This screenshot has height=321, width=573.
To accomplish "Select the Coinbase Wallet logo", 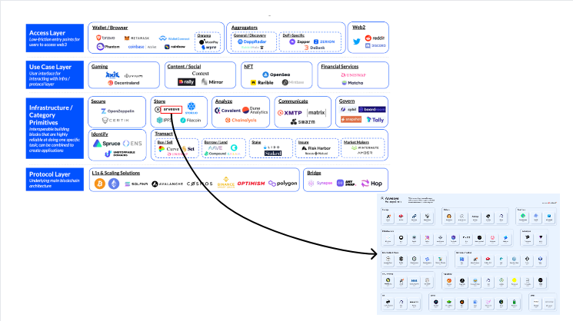I will point(142,47).
